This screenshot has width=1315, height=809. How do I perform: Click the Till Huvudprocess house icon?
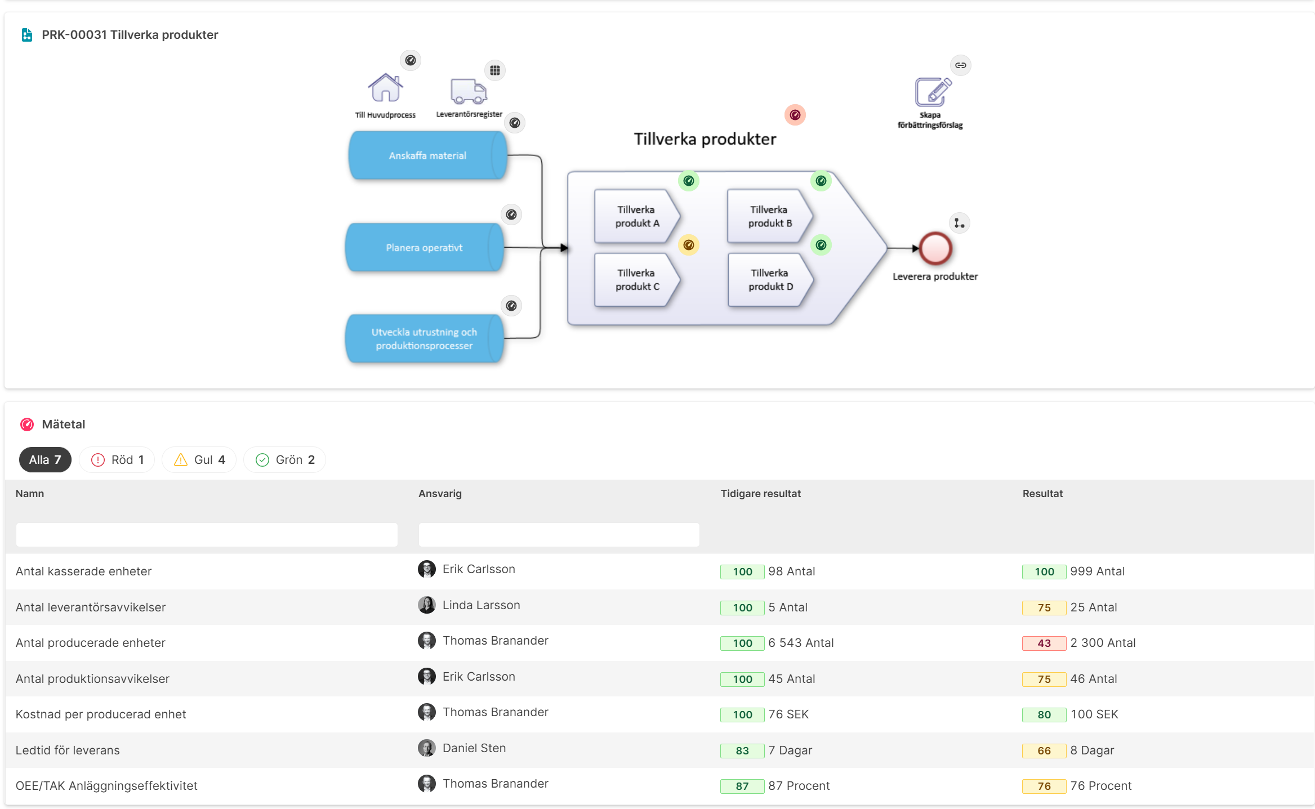[x=385, y=88]
